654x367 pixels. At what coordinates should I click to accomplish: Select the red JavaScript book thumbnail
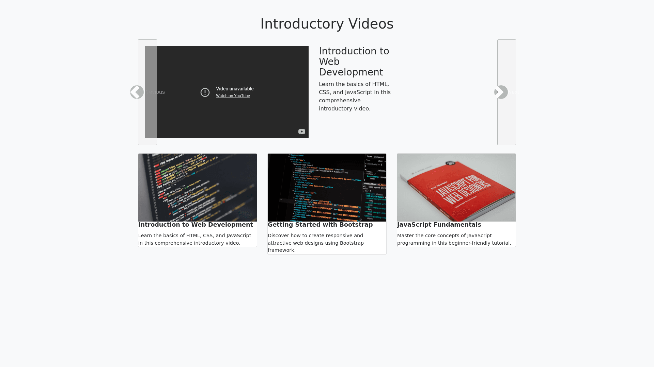pos(456,187)
